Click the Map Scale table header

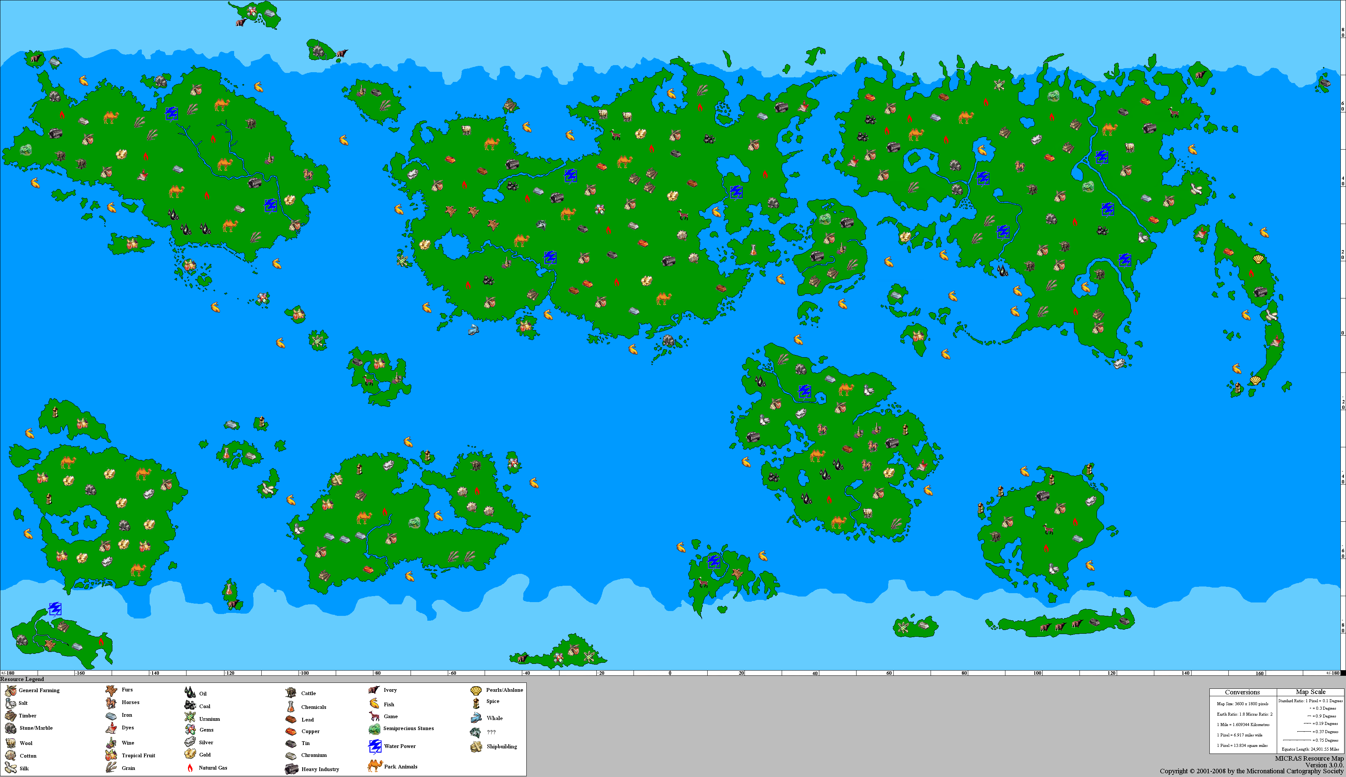click(x=1310, y=692)
